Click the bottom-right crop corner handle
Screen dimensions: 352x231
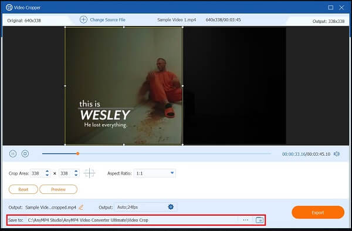tap(182, 145)
